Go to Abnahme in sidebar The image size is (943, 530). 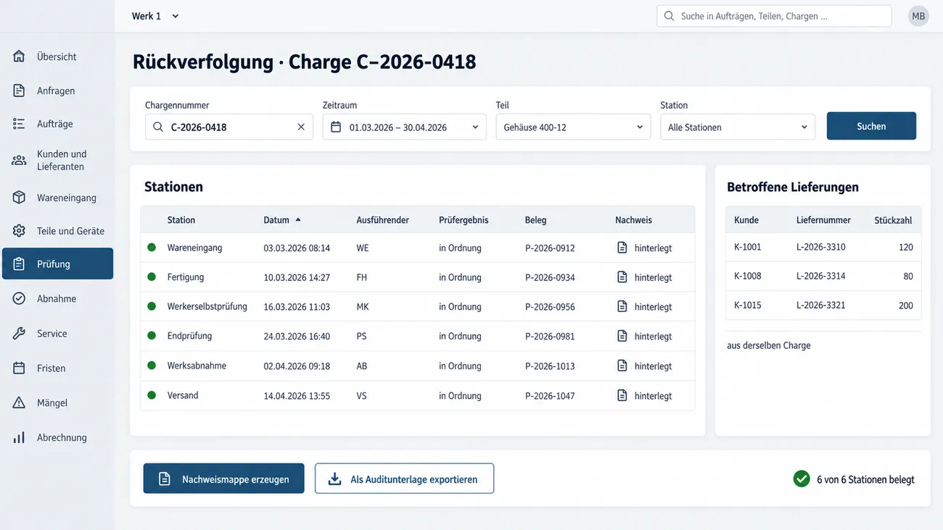[57, 298]
